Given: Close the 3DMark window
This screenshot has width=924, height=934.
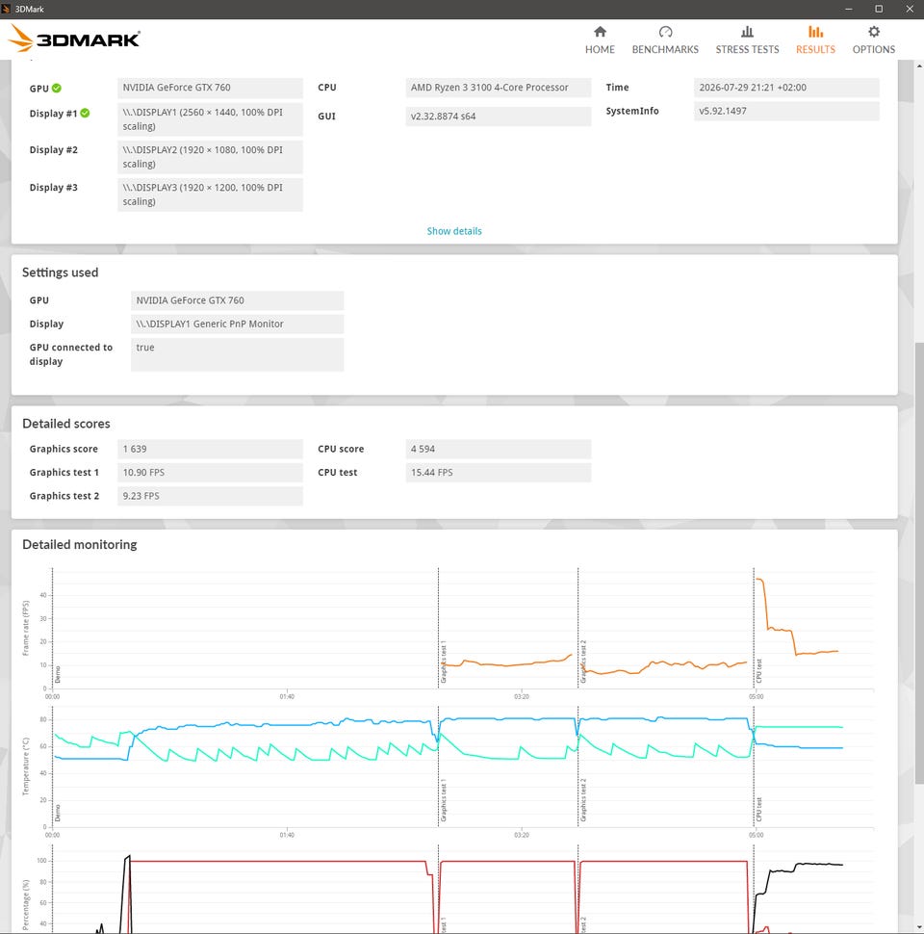Looking at the screenshot, I should 910,9.
